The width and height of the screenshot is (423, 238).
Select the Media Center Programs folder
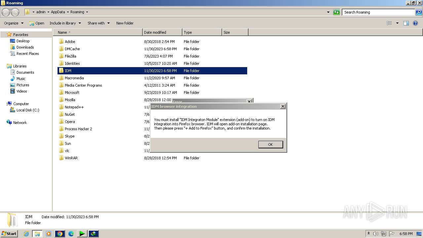[83, 85]
